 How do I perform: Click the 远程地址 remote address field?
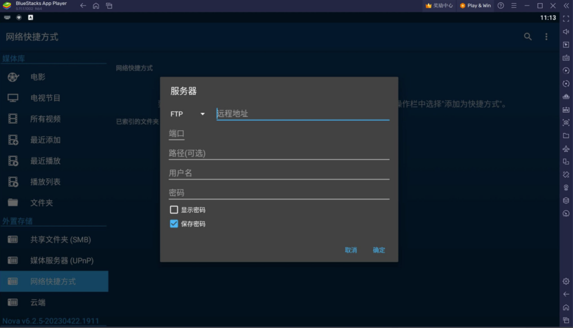point(302,113)
